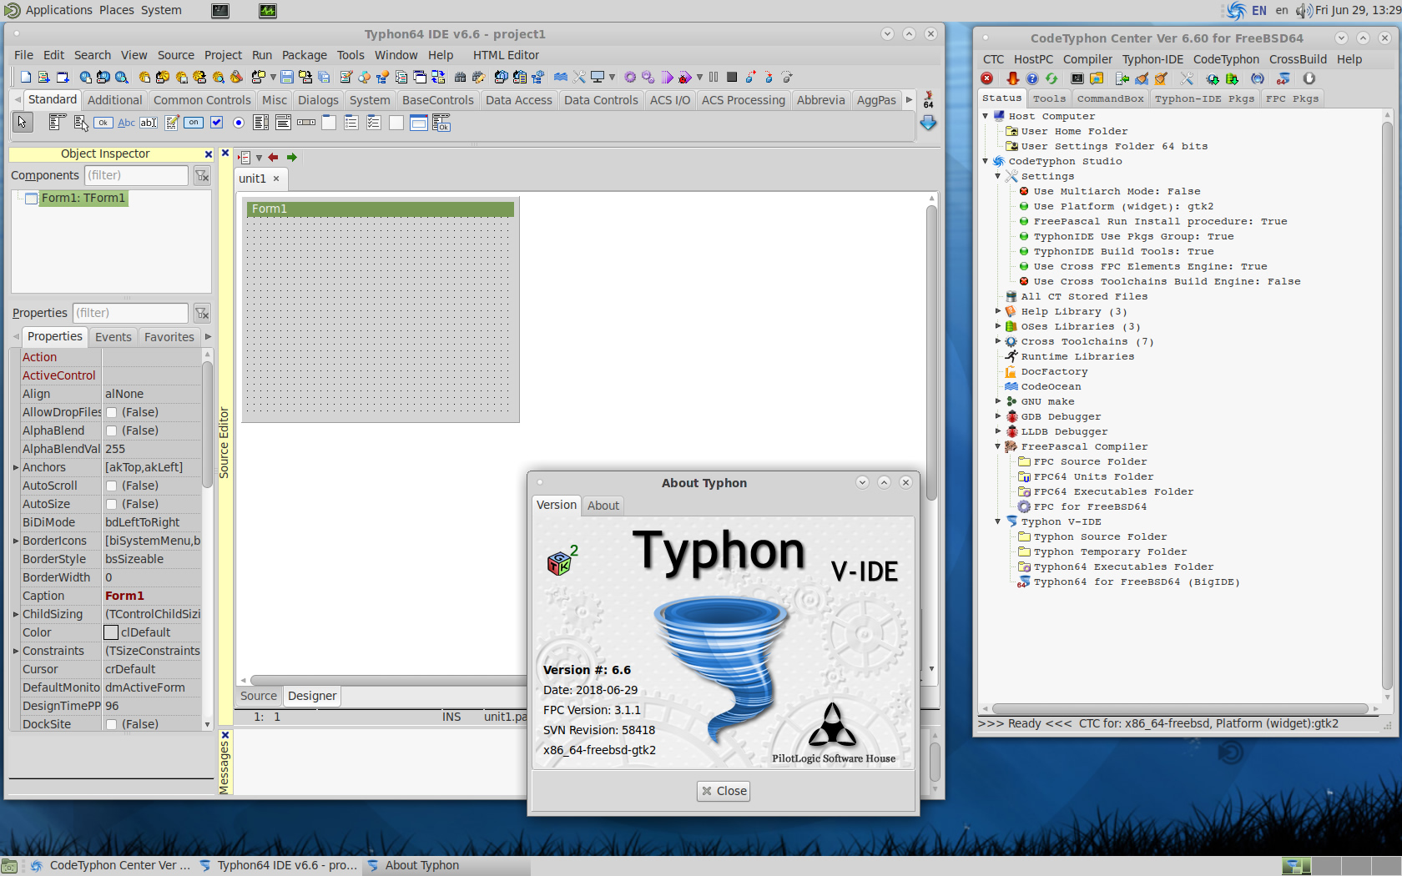Click the black Stop square icon
Viewport: 1402px width, 876px height.
click(x=732, y=77)
